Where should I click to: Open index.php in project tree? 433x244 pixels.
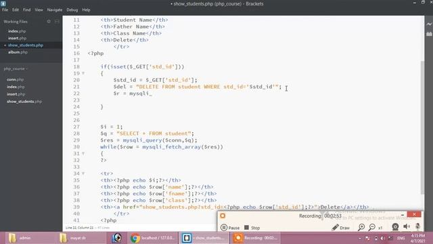[16, 87]
